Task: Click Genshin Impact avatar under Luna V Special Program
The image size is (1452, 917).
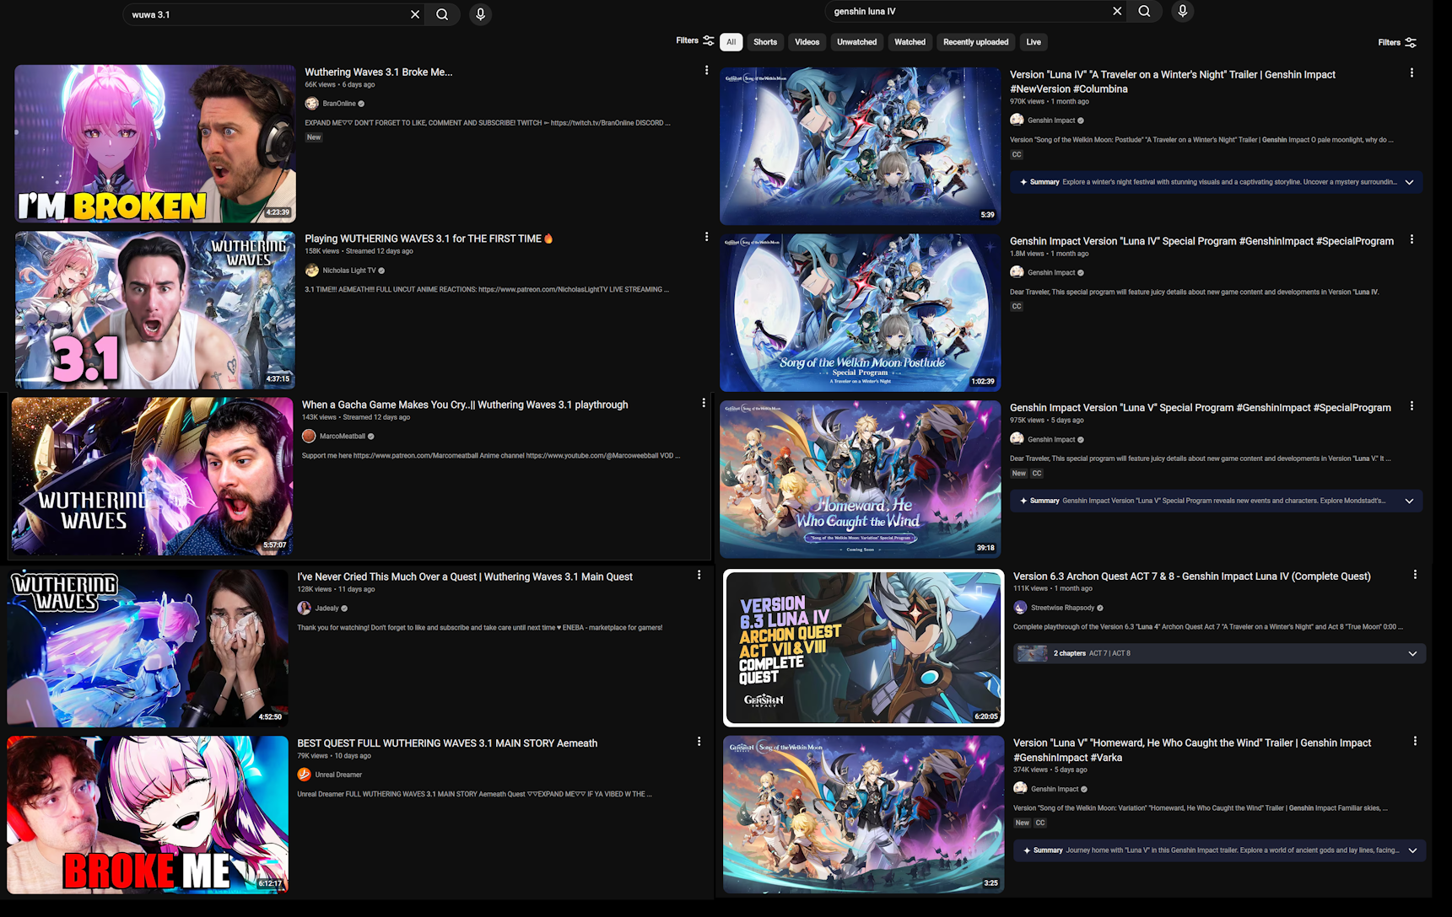Action: pos(1017,439)
